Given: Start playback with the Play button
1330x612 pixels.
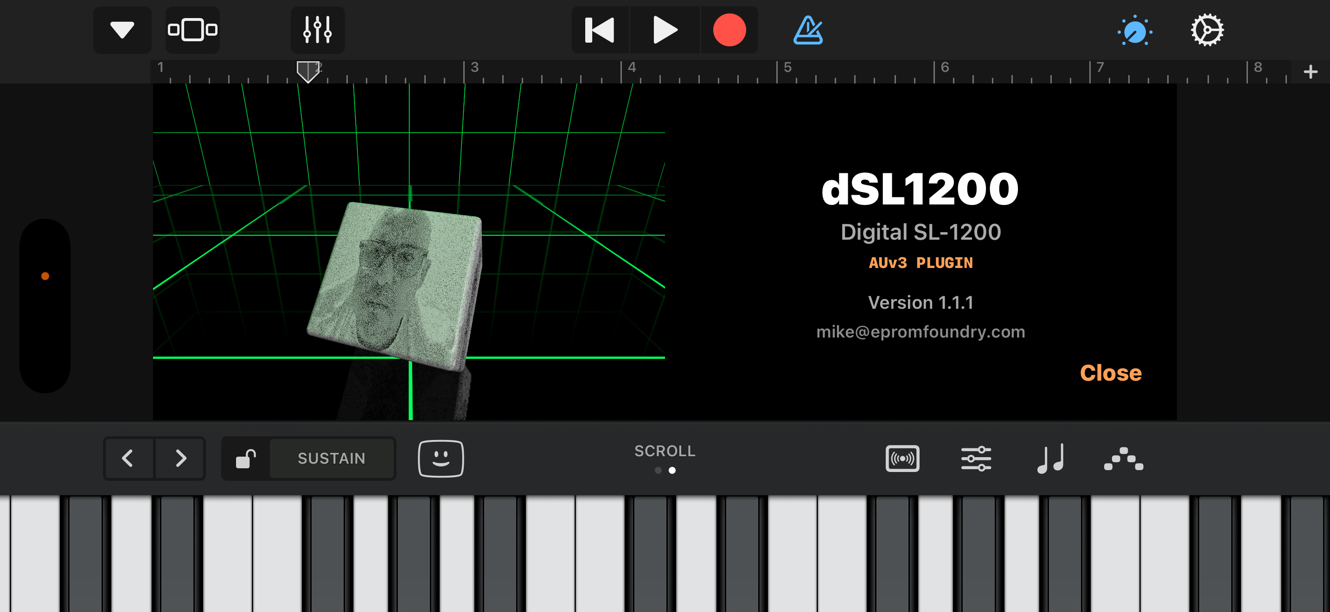Looking at the screenshot, I should 665,30.
